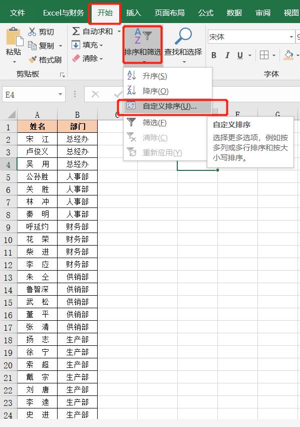Switch to the 审阅 Review tab
The width and height of the screenshot is (300, 427).
pyautogui.click(x=263, y=13)
